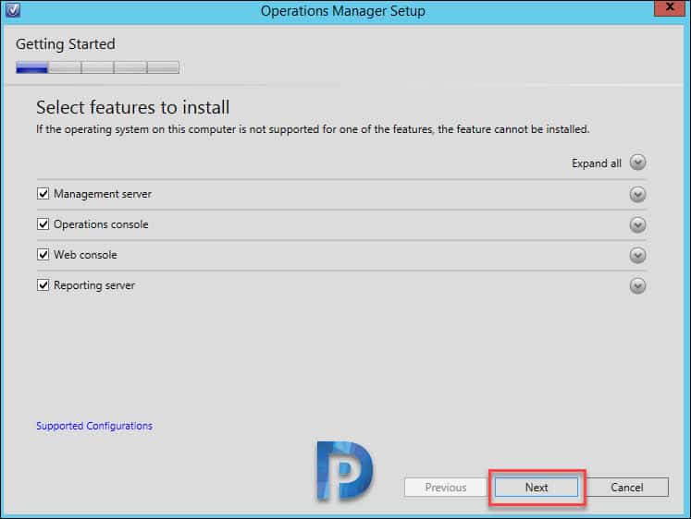This screenshot has height=519, width=691.
Task: Expand Operations console details
Action: 637,224
